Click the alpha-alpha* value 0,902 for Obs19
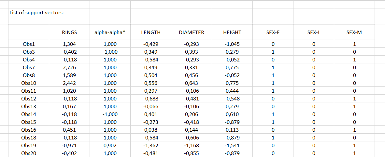 pos(110,146)
